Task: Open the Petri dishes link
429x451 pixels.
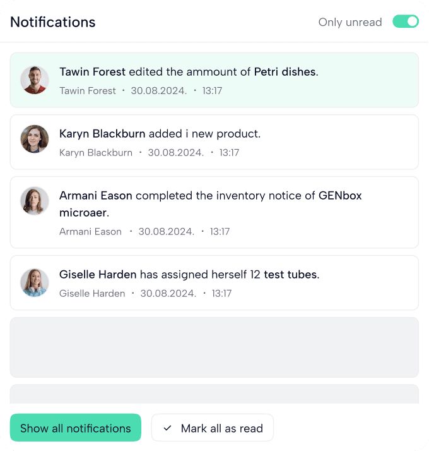Action: pyautogui.click(x=284, y=72)
